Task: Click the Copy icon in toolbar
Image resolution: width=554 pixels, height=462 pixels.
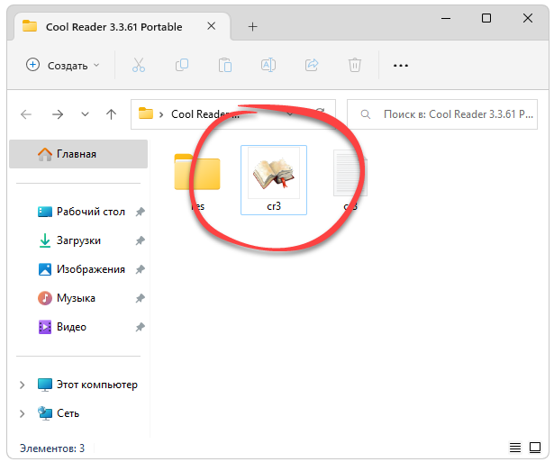Action: (x=182, y=65)
